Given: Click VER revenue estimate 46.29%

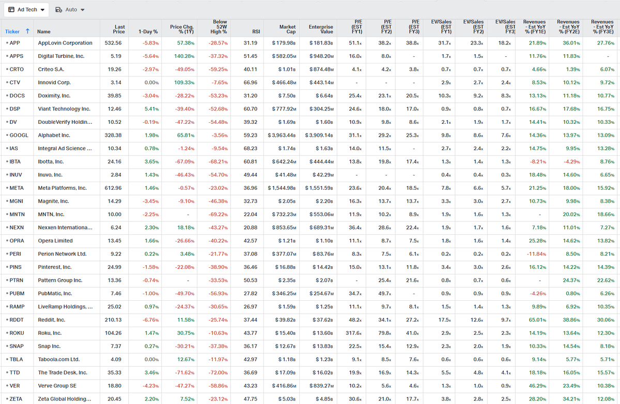Looking at the screenshot, I should (x=538, y=386).
